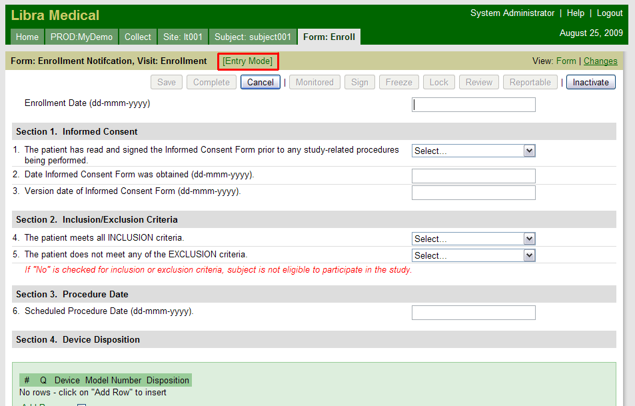Viewport: 635px width, 406px height.
Task: Click the Help link
Action: click(x=575, y=13)
